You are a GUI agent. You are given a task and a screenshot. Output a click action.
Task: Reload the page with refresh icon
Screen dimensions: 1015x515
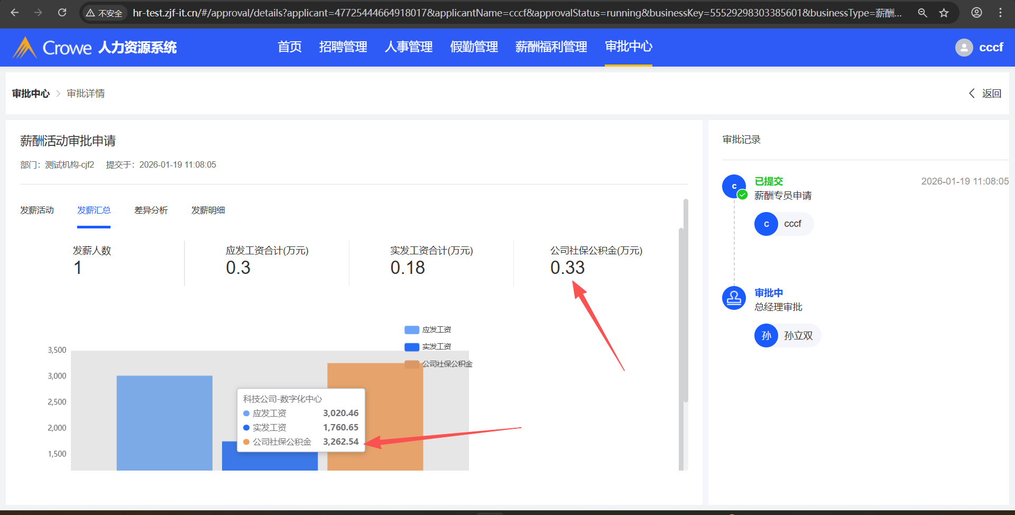tap(62, 13)
